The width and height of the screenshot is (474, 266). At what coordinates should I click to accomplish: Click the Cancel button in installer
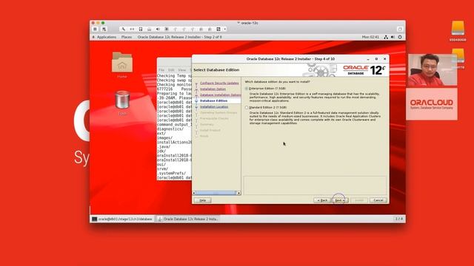(x=378, y=200)
